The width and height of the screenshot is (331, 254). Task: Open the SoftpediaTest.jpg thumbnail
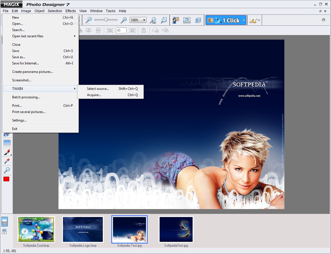176,229
